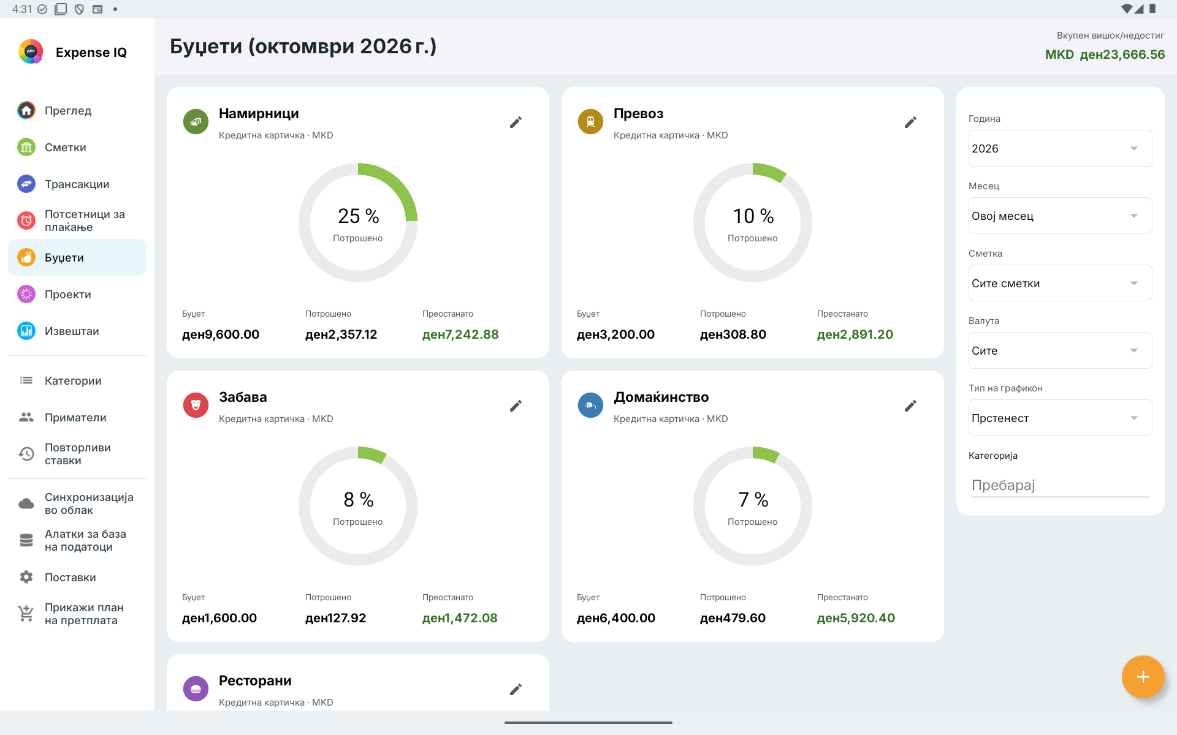Viewport: 1177px width, 735px height.
Task: Open Сметки in the sidebar
Action: coord(77,147)
